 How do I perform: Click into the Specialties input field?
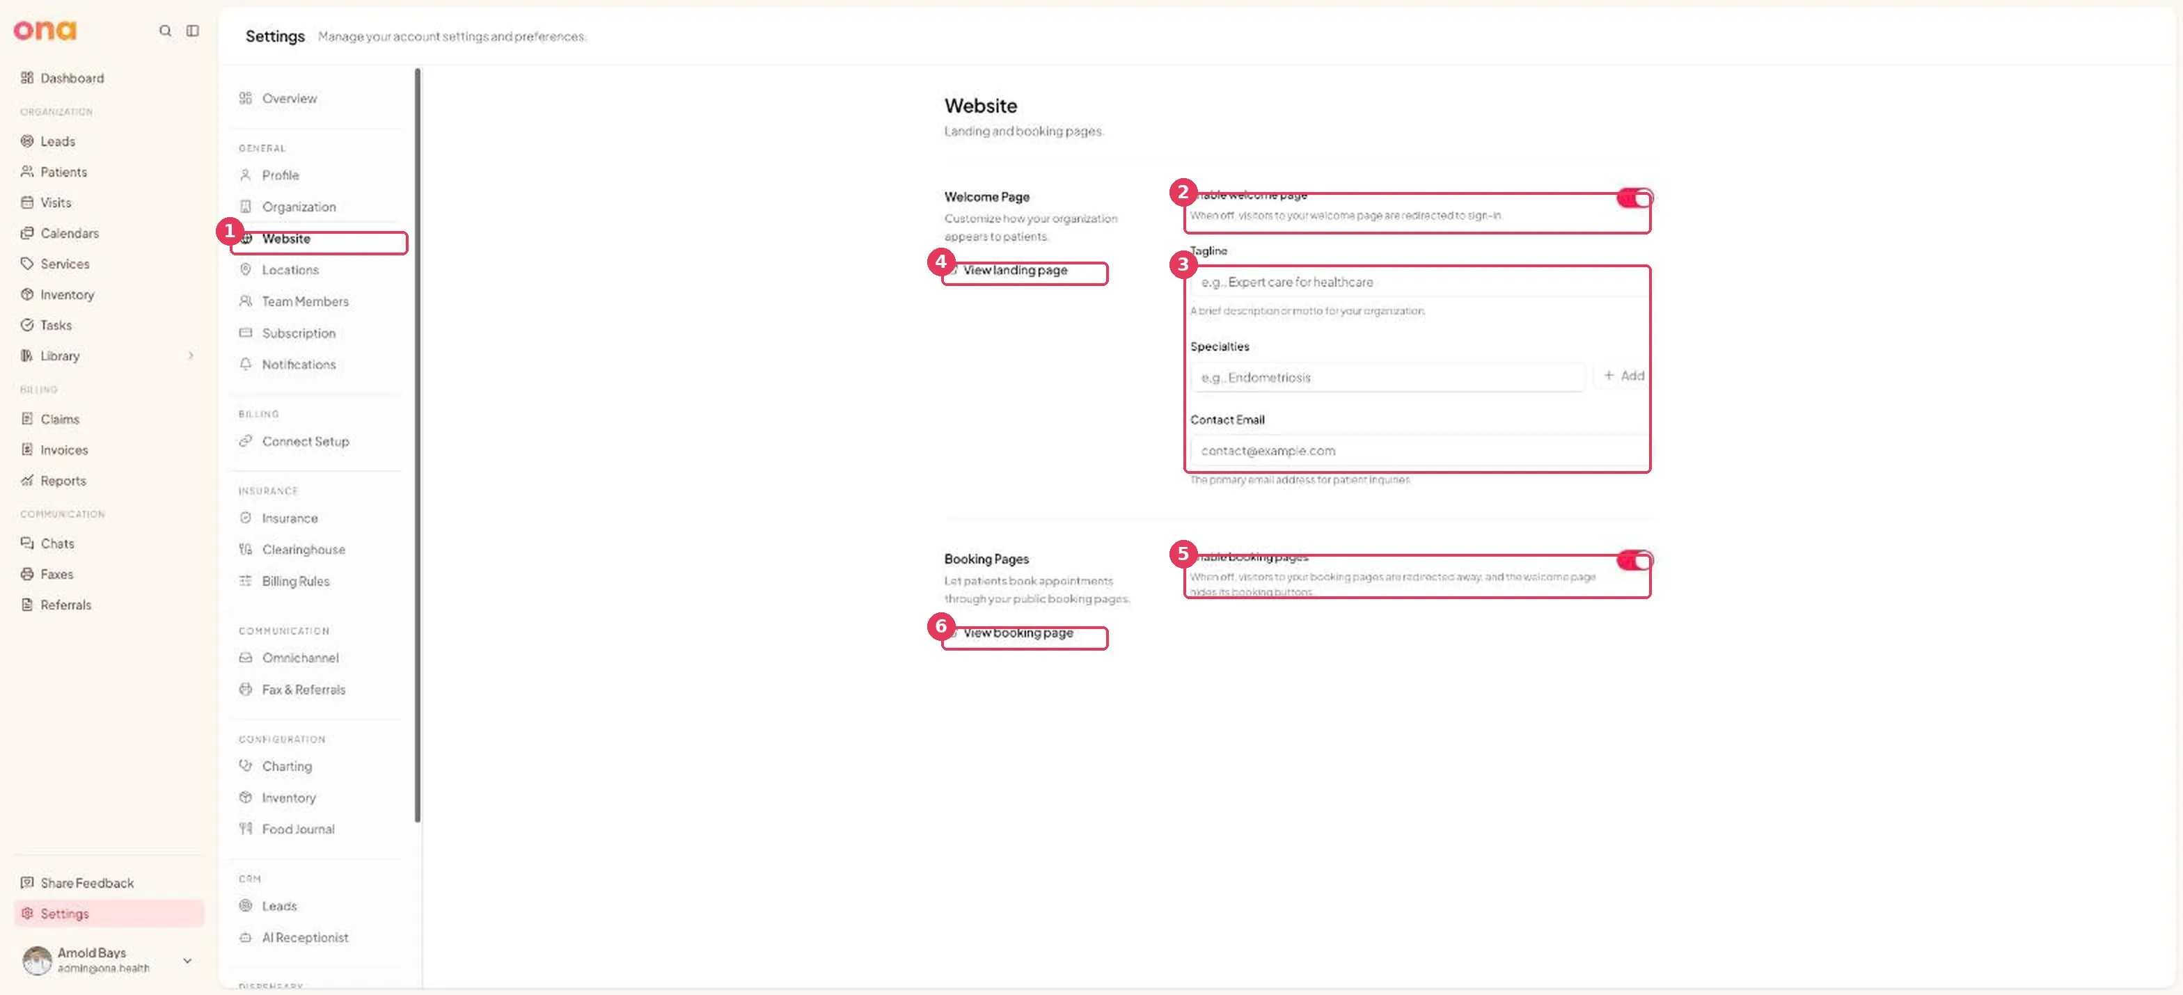1387,378
